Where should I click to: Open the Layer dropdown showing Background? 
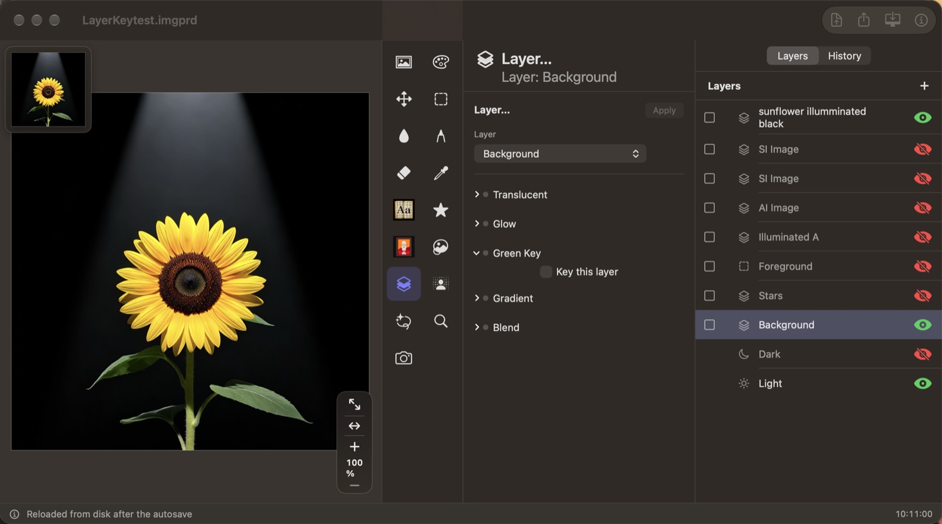pos(560,154)
